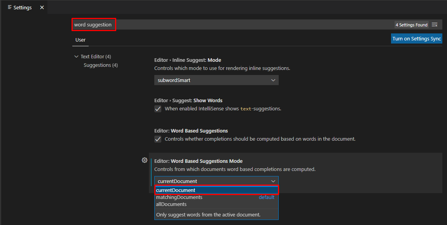
Task: Collapse the Text Editor tree section
Action: [x=76, y=56]
